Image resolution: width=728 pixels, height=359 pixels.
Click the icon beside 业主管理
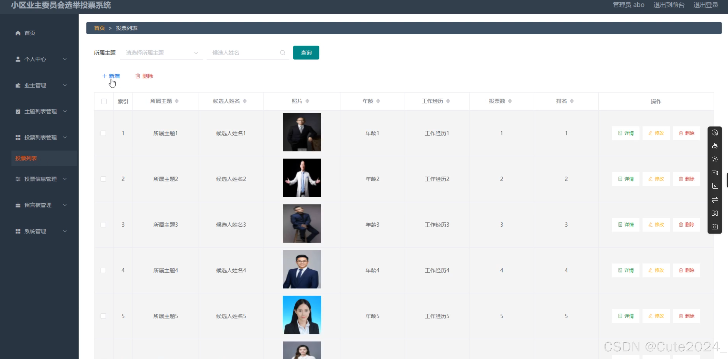(x=18, y=85)
